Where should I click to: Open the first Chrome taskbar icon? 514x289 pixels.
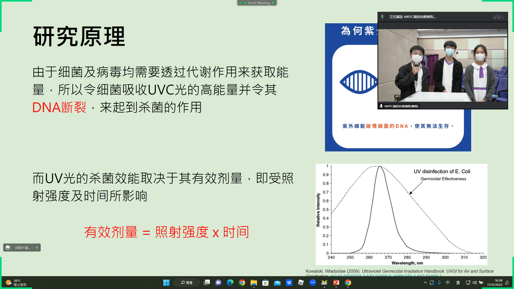coord(242,283)
